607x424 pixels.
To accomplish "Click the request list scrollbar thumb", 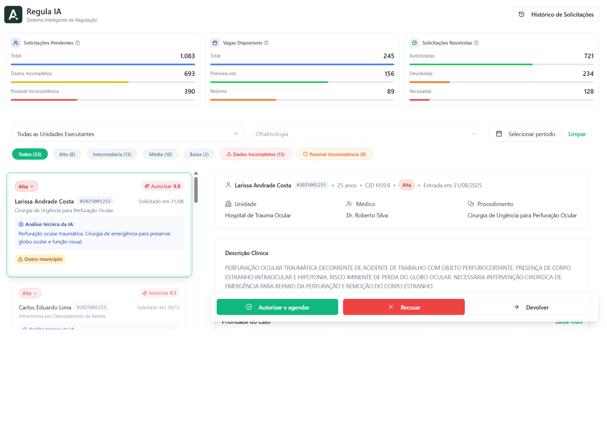I will [196, 190].
